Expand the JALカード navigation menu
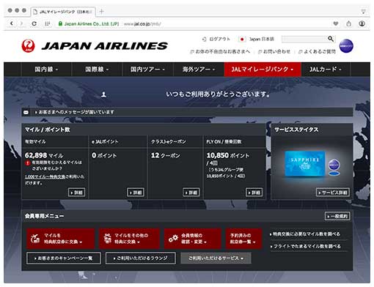 coord(326,70)
